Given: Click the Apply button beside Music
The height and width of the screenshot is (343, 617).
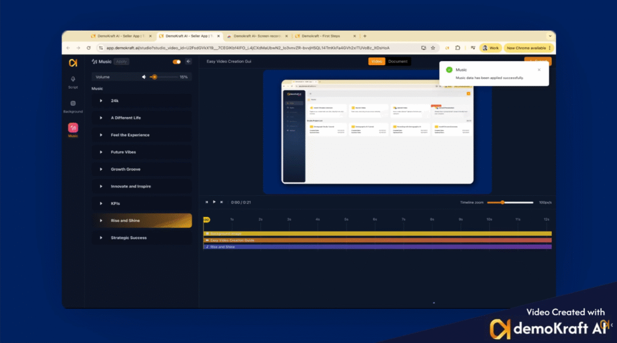Looking at the screenshot, I should tap(121, 61).
